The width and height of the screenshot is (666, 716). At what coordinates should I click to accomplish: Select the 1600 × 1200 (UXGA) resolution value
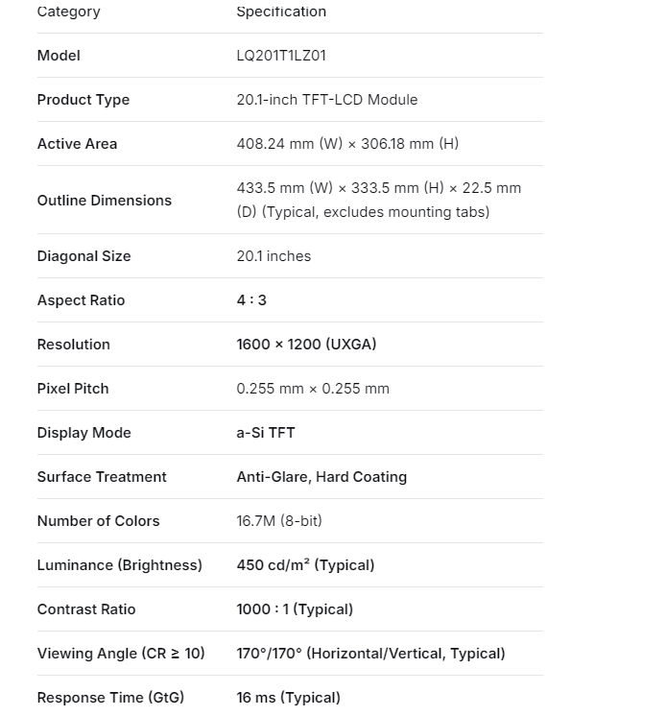click(306, 345)
